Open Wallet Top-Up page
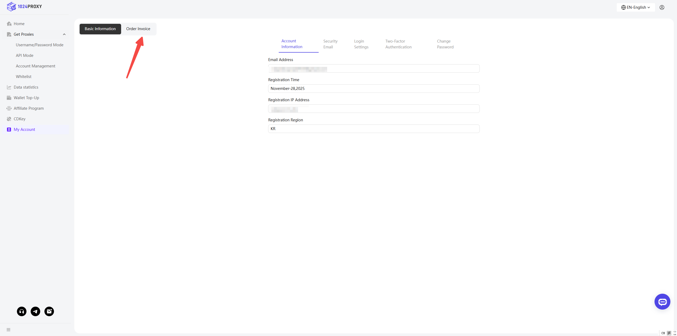Screen dimensions: 677x336 pos(26,98)
